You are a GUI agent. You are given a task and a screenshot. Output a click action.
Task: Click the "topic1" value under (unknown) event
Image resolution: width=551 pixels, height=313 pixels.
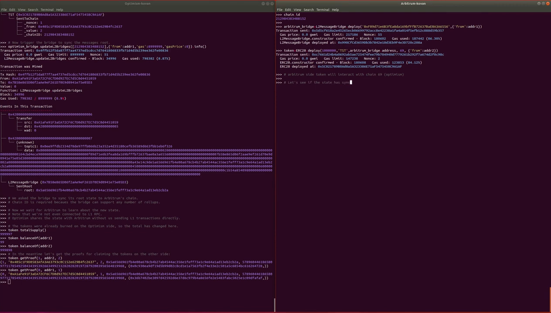click(x=106, y=146)
